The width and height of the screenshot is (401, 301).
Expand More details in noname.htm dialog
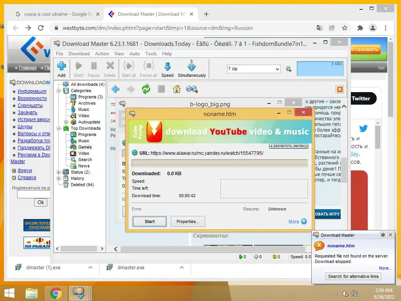[x=298, y=222]
